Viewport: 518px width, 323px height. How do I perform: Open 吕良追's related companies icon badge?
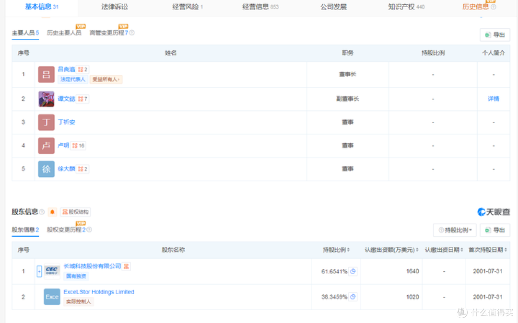click(82, 69)
